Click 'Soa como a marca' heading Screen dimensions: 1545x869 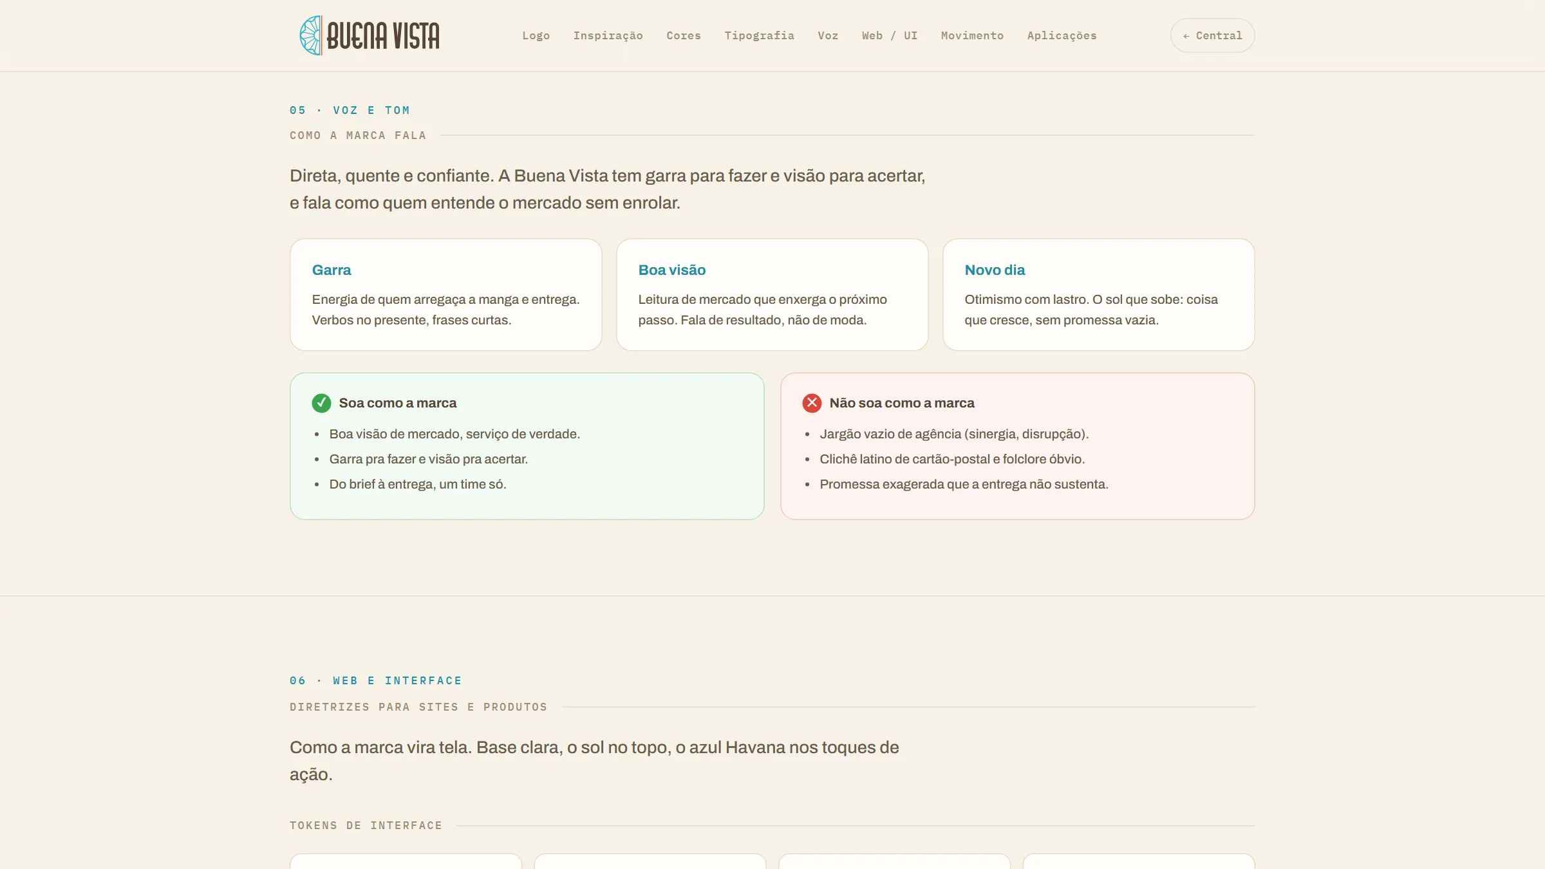tap(398, 403)
